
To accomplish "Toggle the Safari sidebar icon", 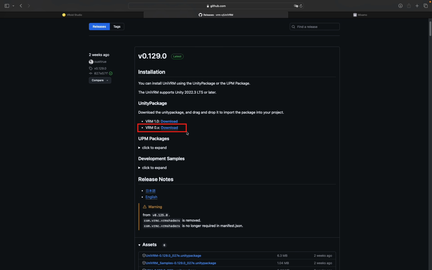I will [x=7, y=6].
